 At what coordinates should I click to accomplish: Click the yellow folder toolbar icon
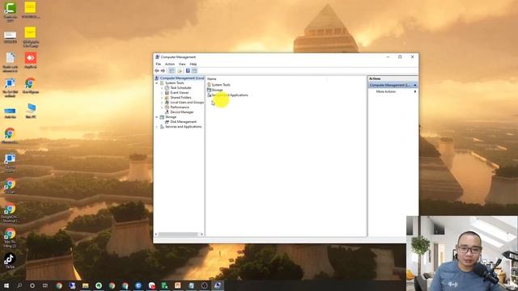tap(180, 70)
